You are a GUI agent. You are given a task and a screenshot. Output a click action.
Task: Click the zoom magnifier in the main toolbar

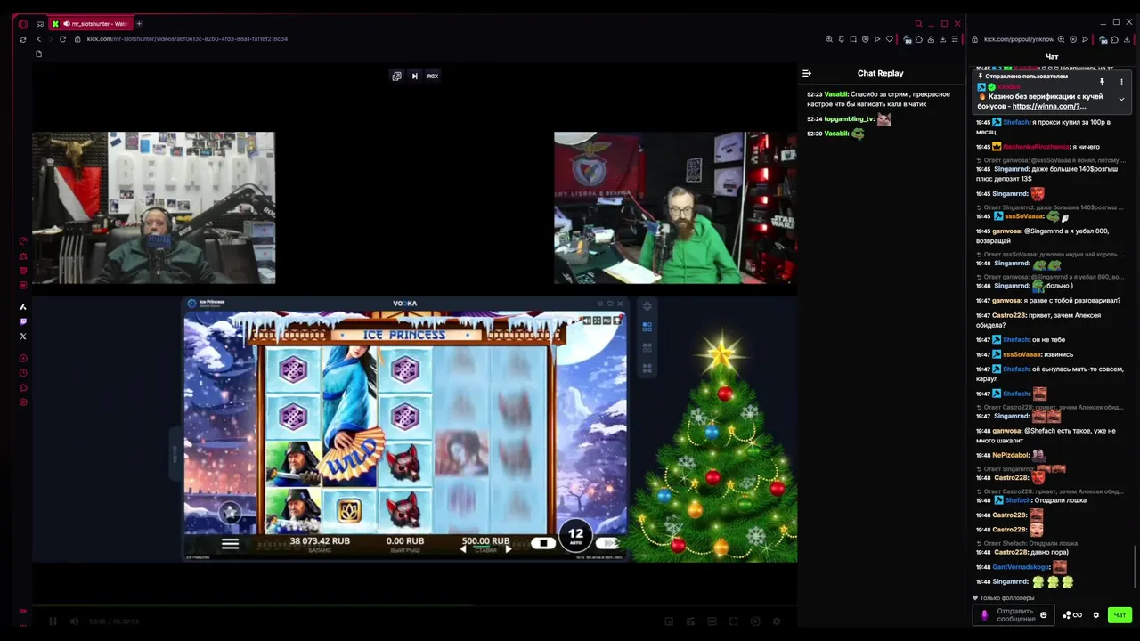click(829, 39)
